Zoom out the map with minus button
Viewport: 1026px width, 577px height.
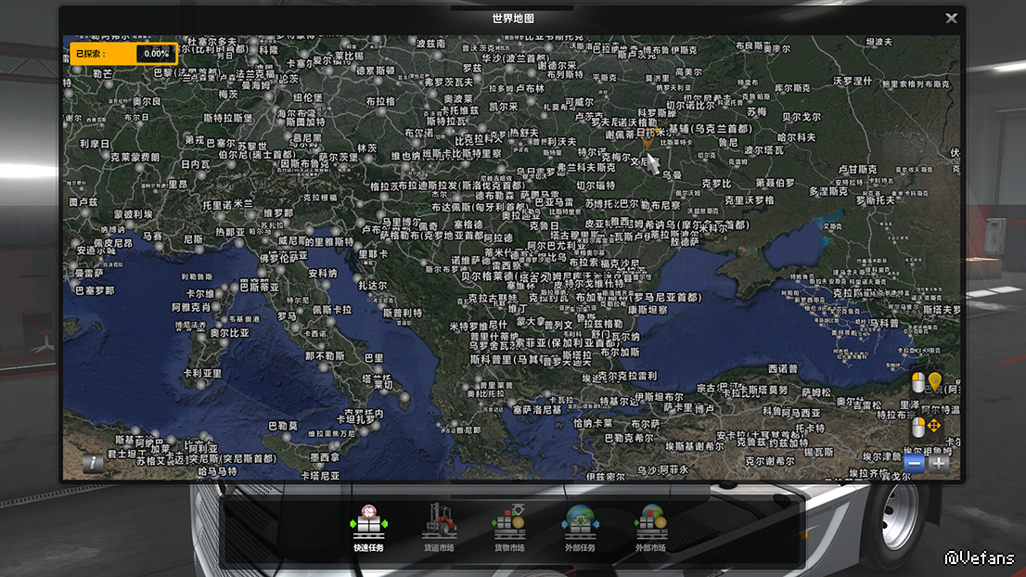tap(914, 463)
